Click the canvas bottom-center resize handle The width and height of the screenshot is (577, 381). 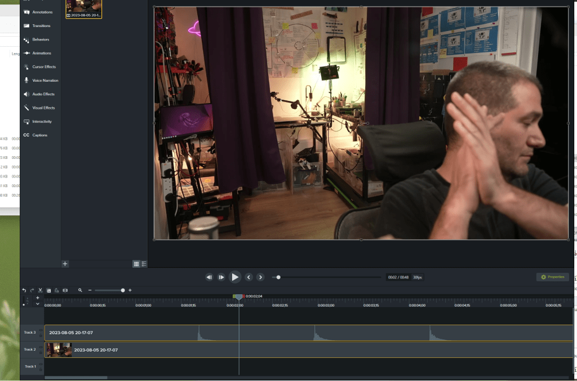[361, 240]
